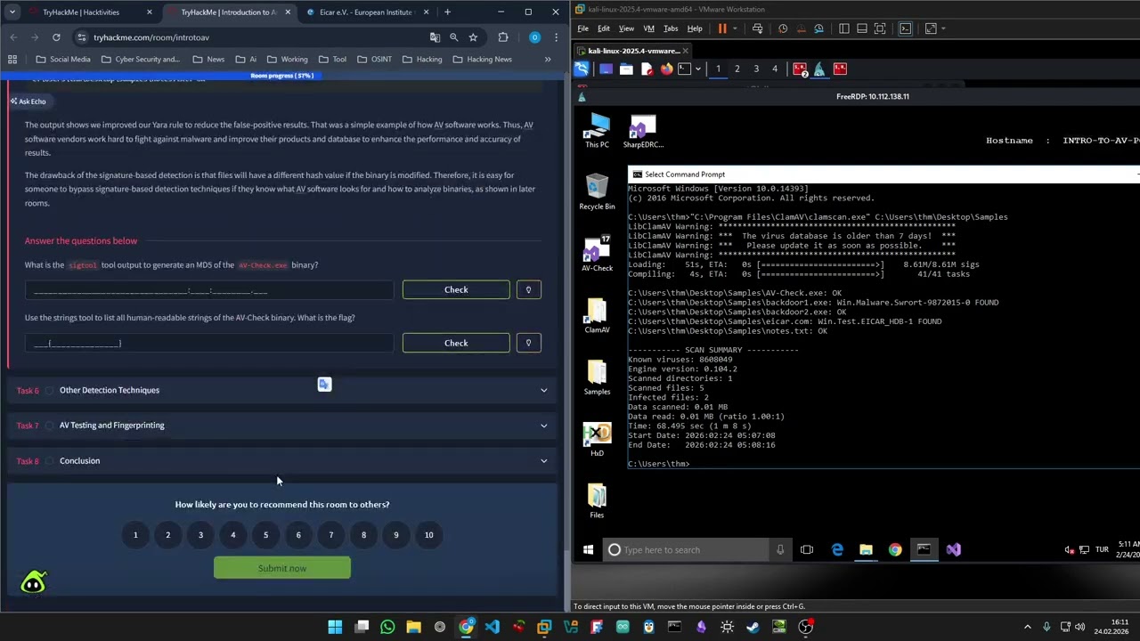Click the sigtool MD5 answer field
The width and height of the screenshot is (1140, 641).
click(x=209, y=289)
